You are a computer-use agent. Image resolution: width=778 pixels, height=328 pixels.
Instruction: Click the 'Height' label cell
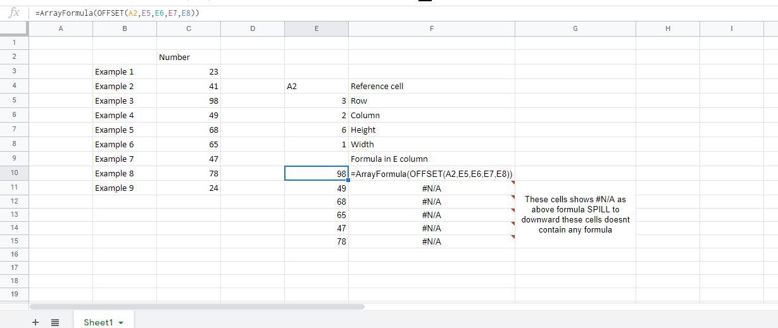pyautogui.click(x=432, y=130)
